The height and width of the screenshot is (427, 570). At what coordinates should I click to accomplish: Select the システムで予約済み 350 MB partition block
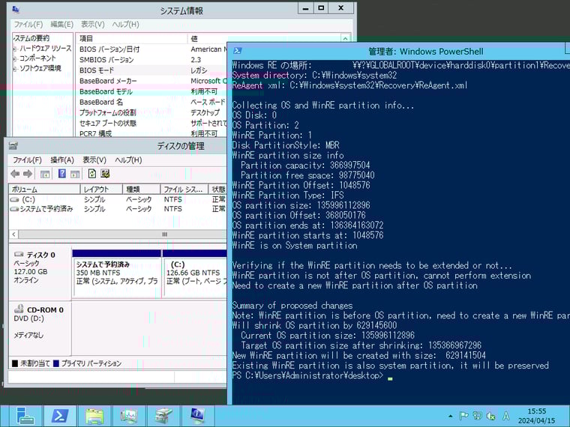[x=117, y=274]
